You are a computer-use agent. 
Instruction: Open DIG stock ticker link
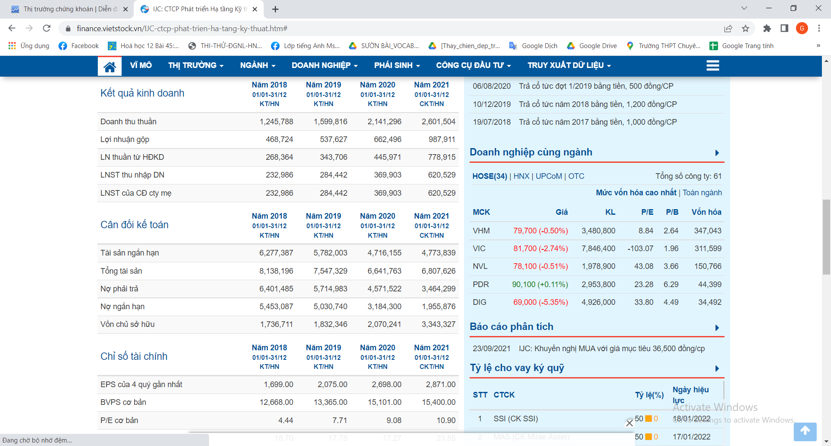[x=480, y=302]
